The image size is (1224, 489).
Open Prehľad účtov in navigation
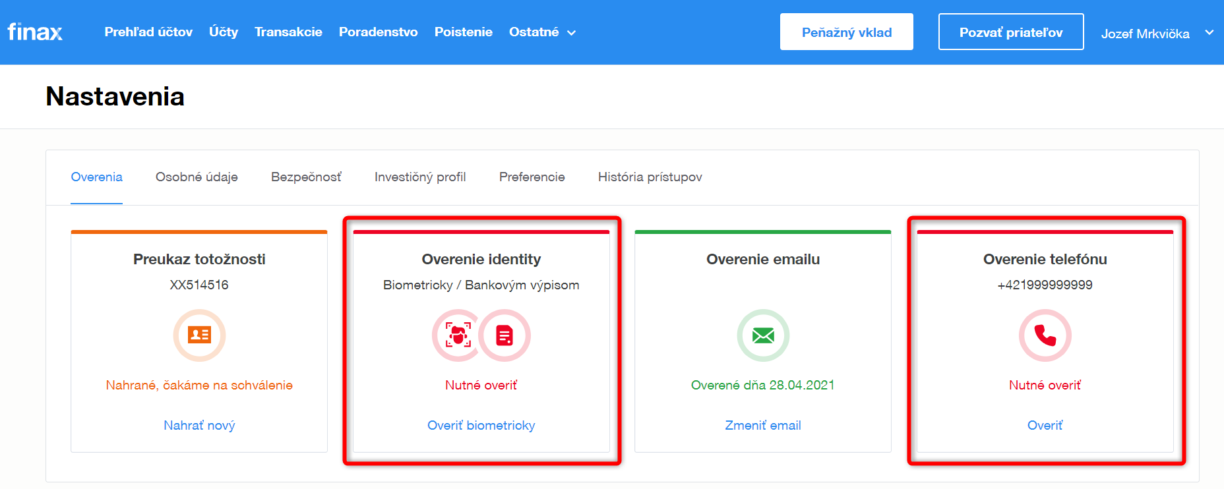point(148,32)
